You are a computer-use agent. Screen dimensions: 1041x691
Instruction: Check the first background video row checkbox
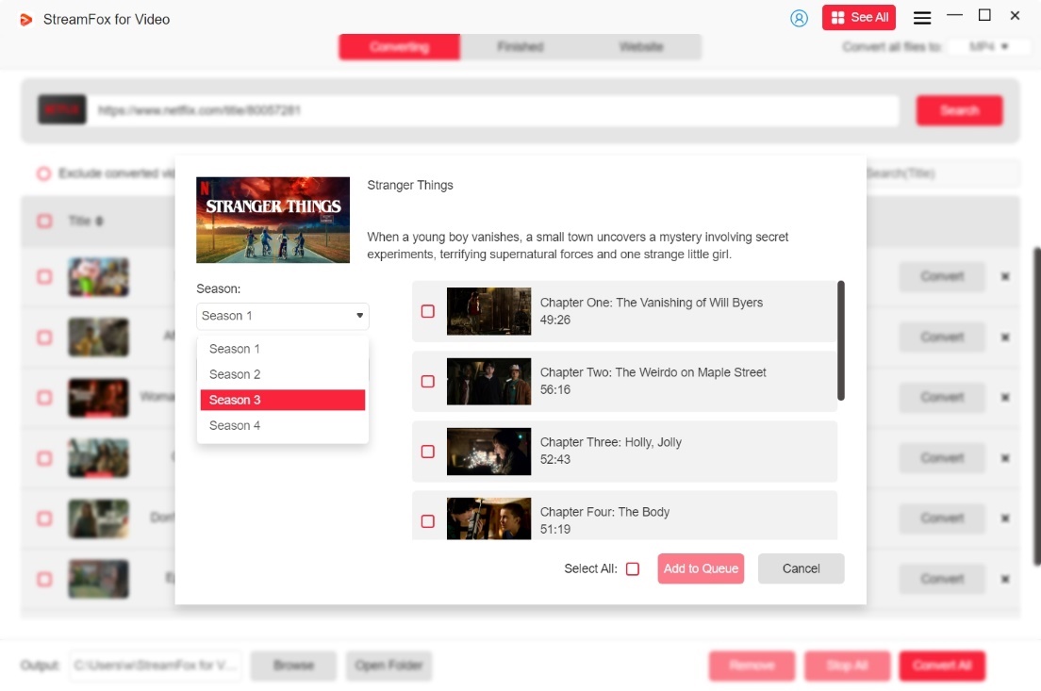44,277
